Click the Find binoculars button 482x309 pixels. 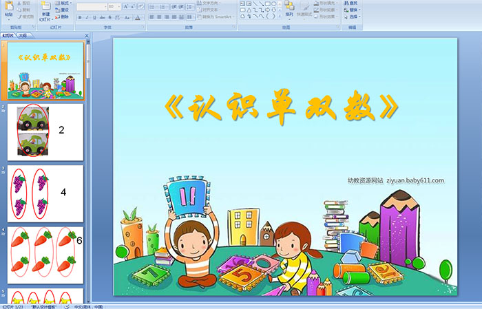tap(350, 3)
